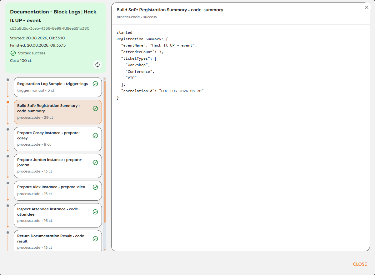Click the timeline dot beside Inspect Attendee Instance

coord(8,205)
